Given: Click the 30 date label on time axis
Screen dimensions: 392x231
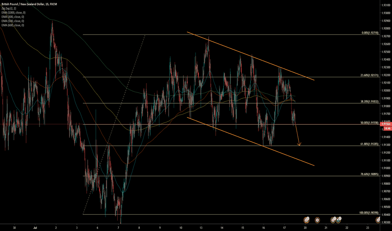Looking at the screenshot, I should (x=14, y=228).
